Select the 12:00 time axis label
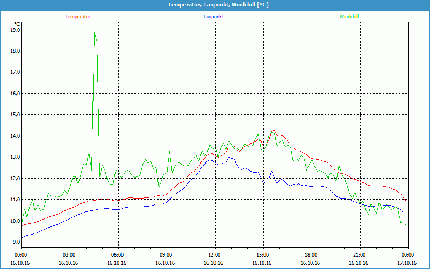Screen dimensions: 430x269 (x=214, y=255)
